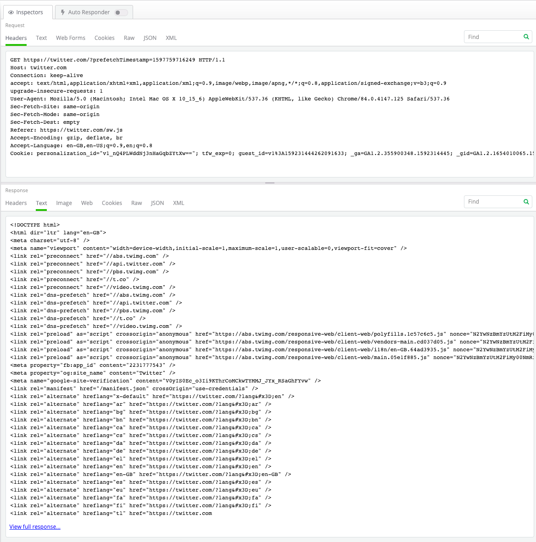Switch to the Response JSON tab
Screen dimensions: 536x542
coord(157,203)
